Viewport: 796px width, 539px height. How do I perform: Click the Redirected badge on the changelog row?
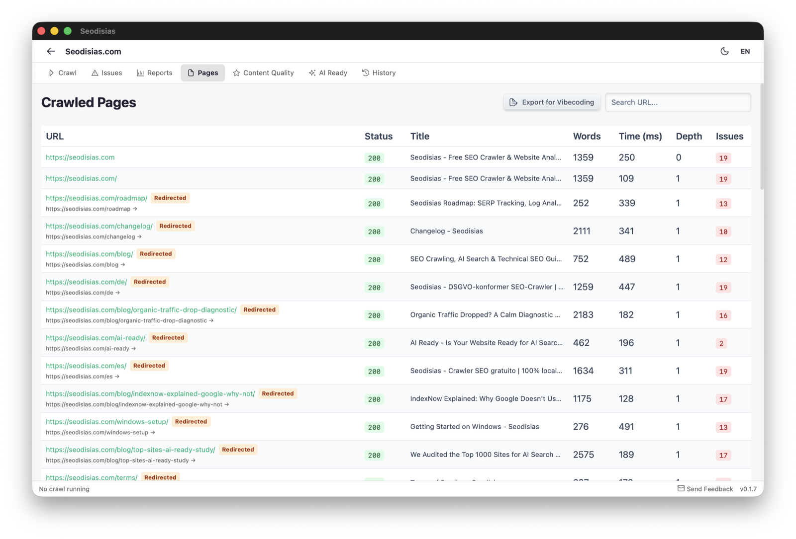coord(175,226)
